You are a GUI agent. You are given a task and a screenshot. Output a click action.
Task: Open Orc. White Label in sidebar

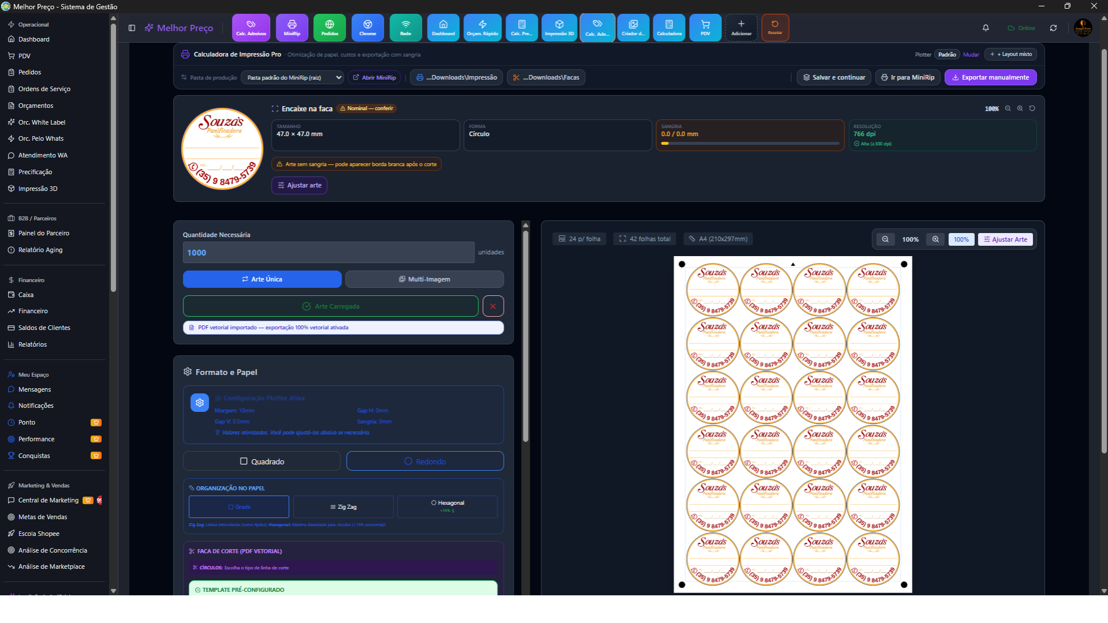[42, 122]
